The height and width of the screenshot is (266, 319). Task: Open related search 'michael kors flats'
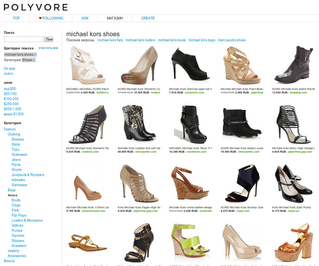110,40
